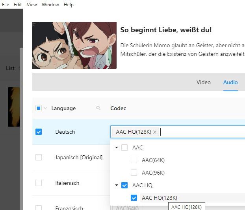The height and width of the screenshot is (210, 245).
Task: Tick the AAC(96K) codec option
Action: point(134,173)
